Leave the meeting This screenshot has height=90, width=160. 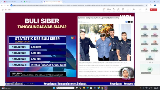(x=153, y=10)
